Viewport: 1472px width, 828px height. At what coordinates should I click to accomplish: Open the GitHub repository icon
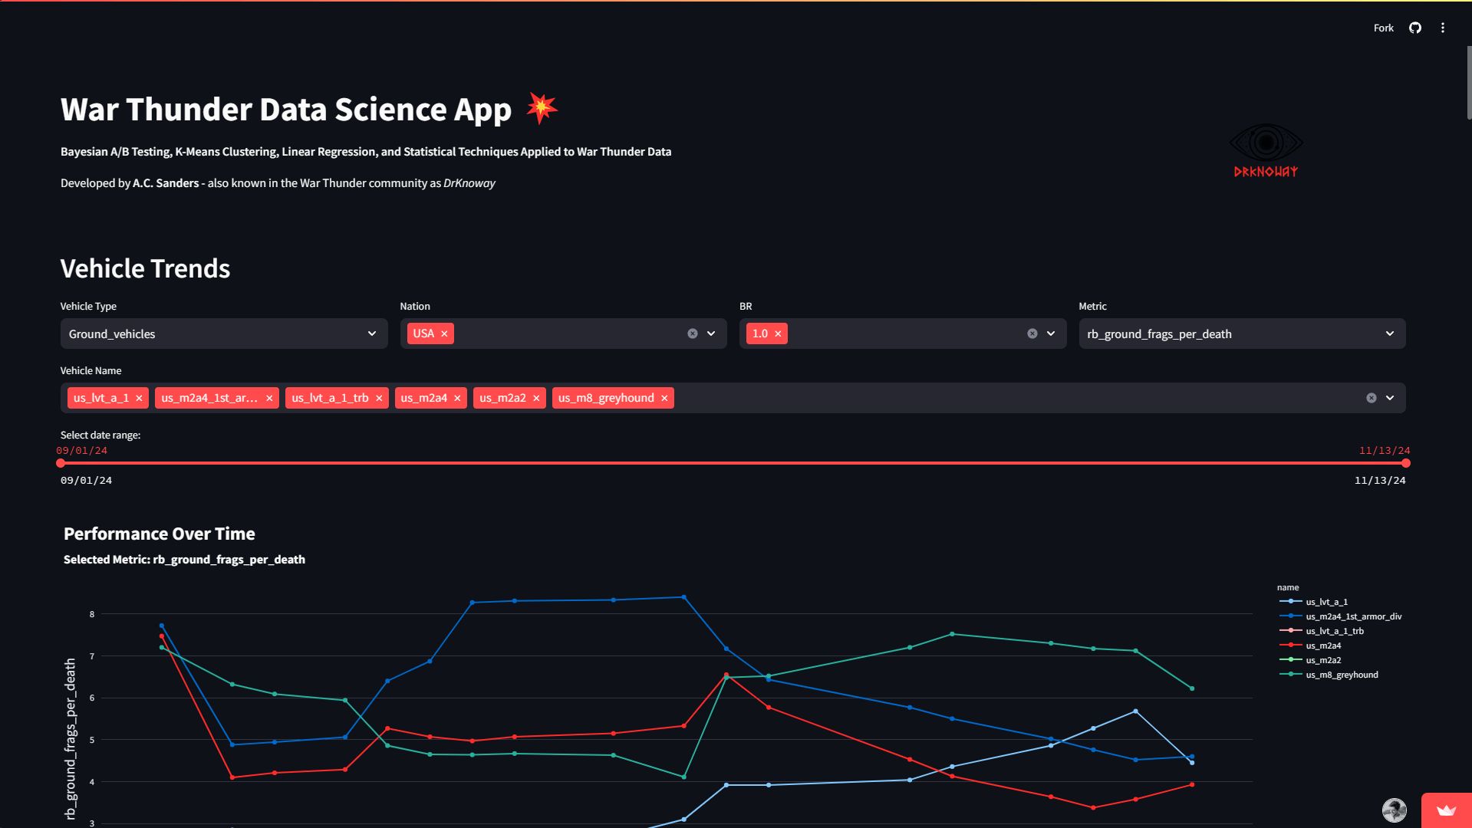[x=1414, y=28]
